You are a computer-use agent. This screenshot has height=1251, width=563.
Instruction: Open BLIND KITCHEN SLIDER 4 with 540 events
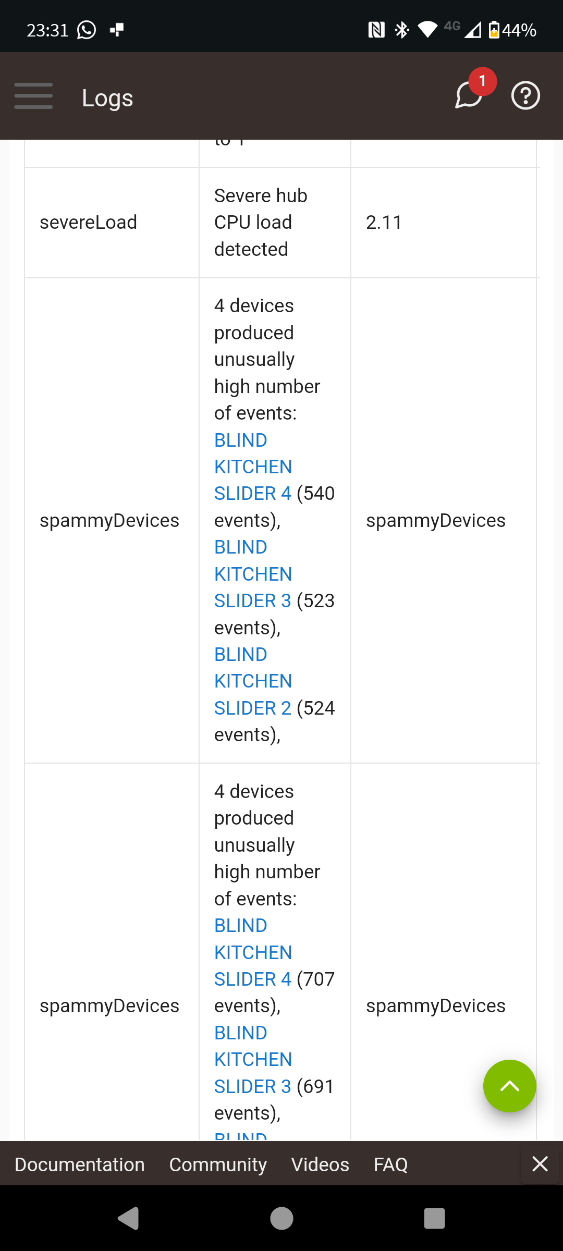pyautogui.click(x=253, y=467)
